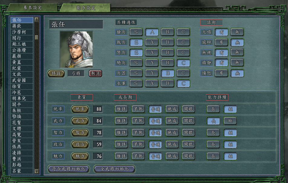This screenshot has height=183, width=288.
Task: Click the 統率 quality button
Action: pos(80,109)
